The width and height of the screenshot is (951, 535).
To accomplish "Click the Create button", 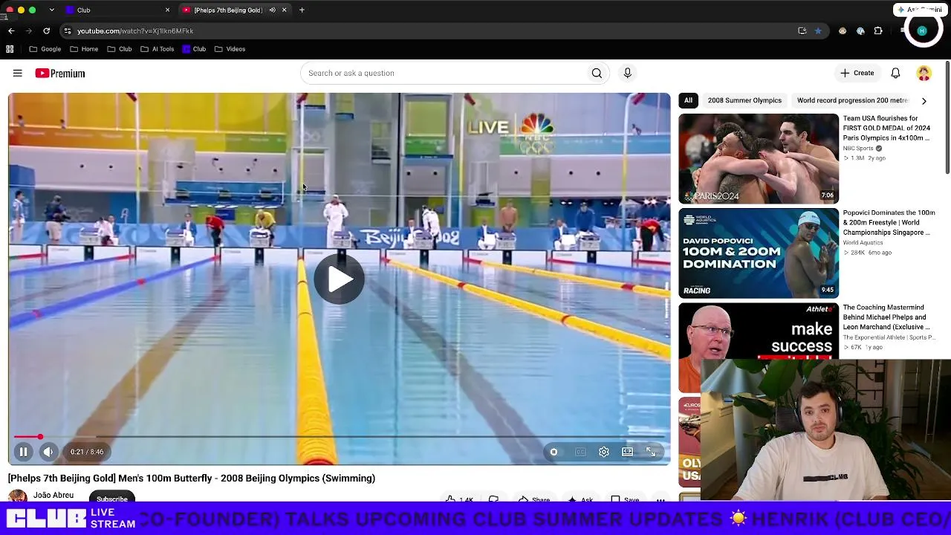I will (857, 73).
